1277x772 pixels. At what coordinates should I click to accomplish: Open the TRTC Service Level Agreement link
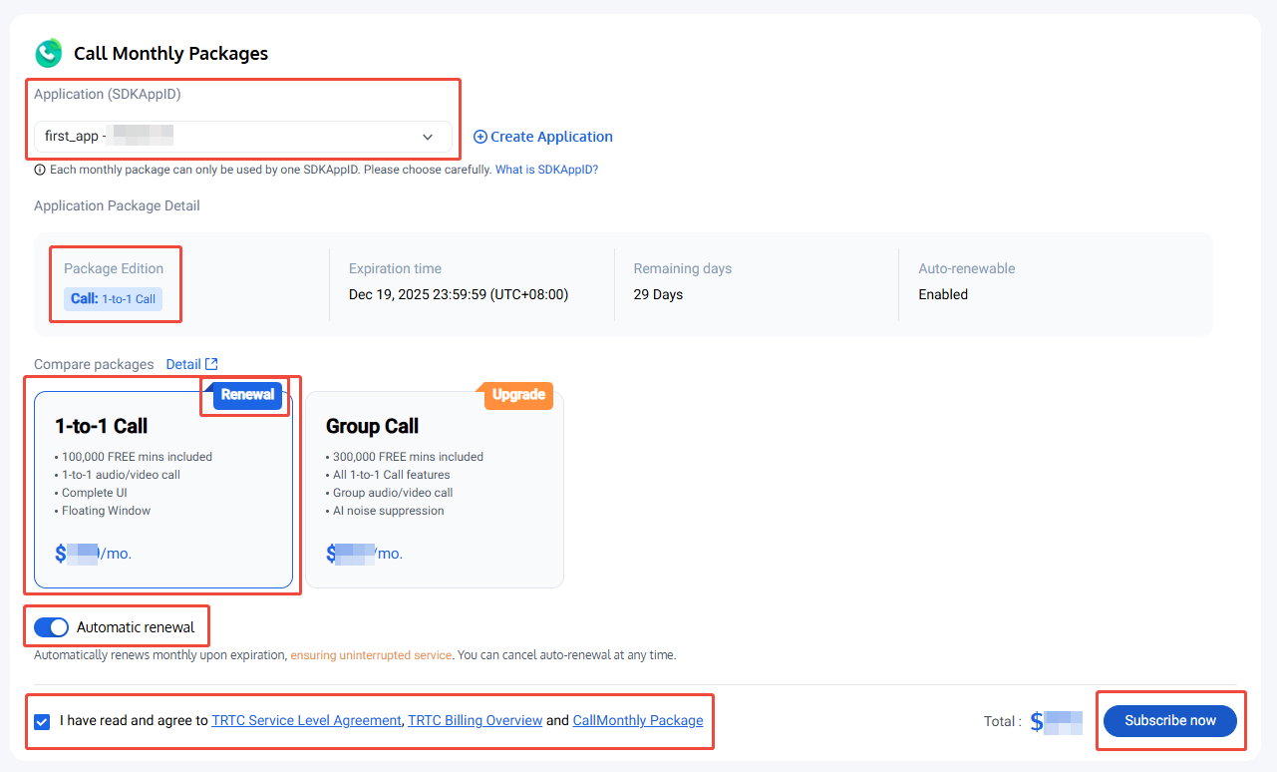click(306, 720)
